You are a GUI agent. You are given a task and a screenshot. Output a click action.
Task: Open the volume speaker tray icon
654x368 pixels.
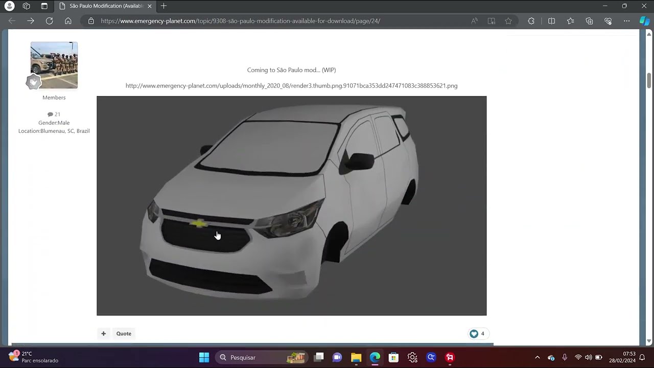589,357
